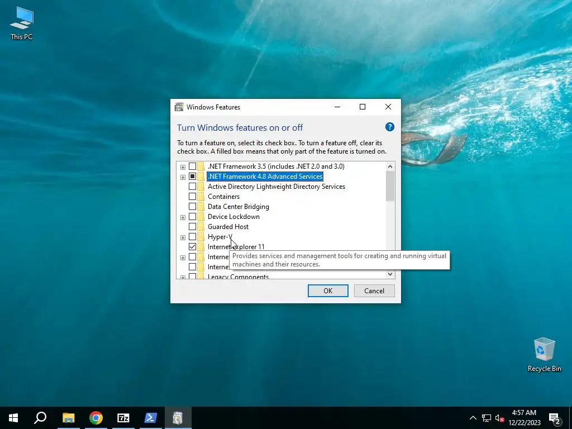572x429 pixels.
Task: Open the notification center icon
Action: pos(555,418)
